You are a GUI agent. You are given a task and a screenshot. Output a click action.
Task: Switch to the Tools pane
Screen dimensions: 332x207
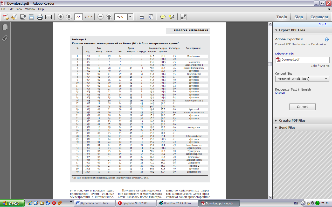point(281,17)
